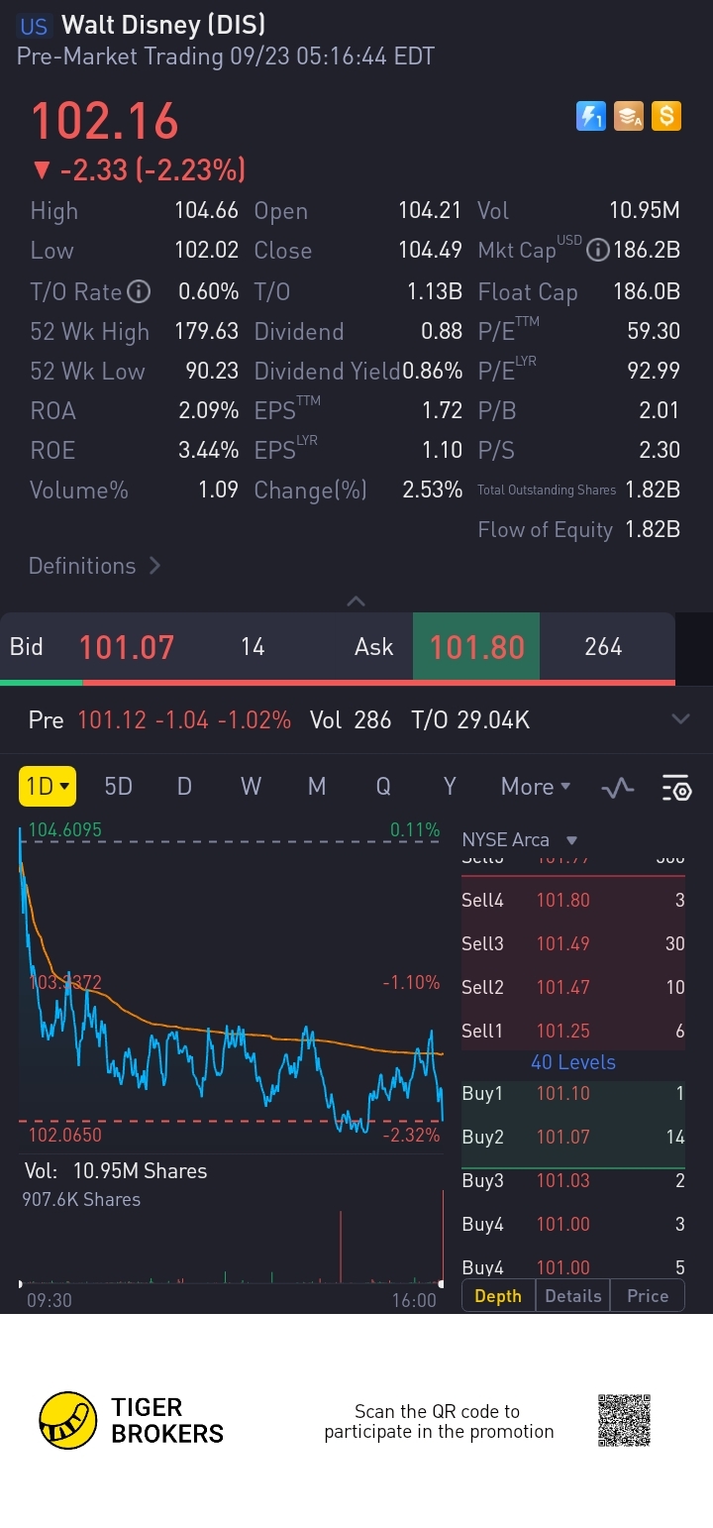Open the More timeframes dropdown

point(536,787)
